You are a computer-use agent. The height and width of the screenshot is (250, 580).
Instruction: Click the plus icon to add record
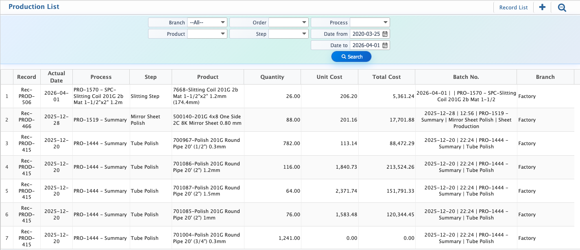[x=542, y=7]
